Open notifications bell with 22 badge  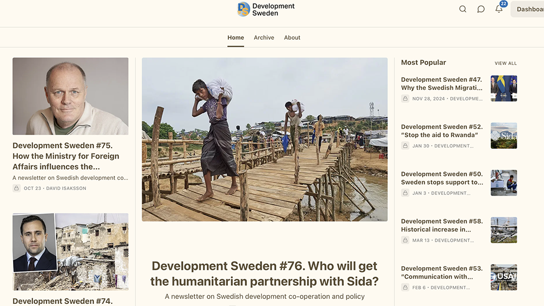click(x=499, y=9)
